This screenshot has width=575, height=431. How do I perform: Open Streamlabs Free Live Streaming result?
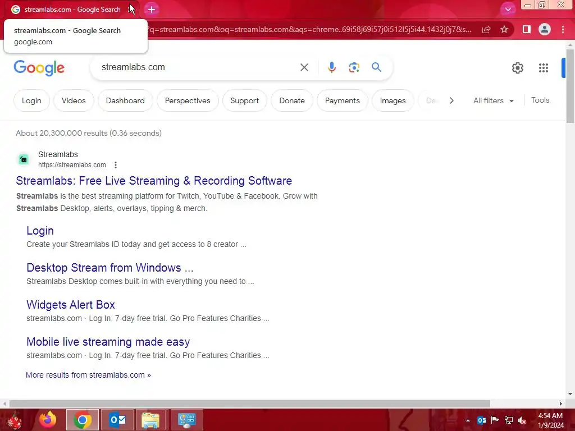[154, 181]
